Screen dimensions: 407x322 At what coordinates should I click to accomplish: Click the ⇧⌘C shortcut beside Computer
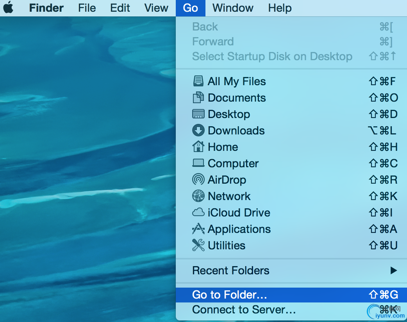[x=383, y=163]
